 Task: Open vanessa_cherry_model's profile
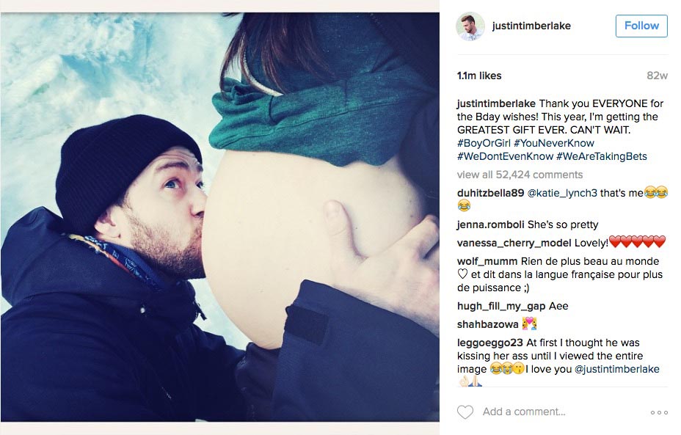click(514, 243)
